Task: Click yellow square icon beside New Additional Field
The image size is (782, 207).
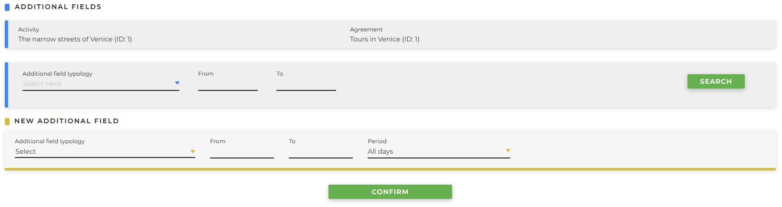Action: click(7, 121)
